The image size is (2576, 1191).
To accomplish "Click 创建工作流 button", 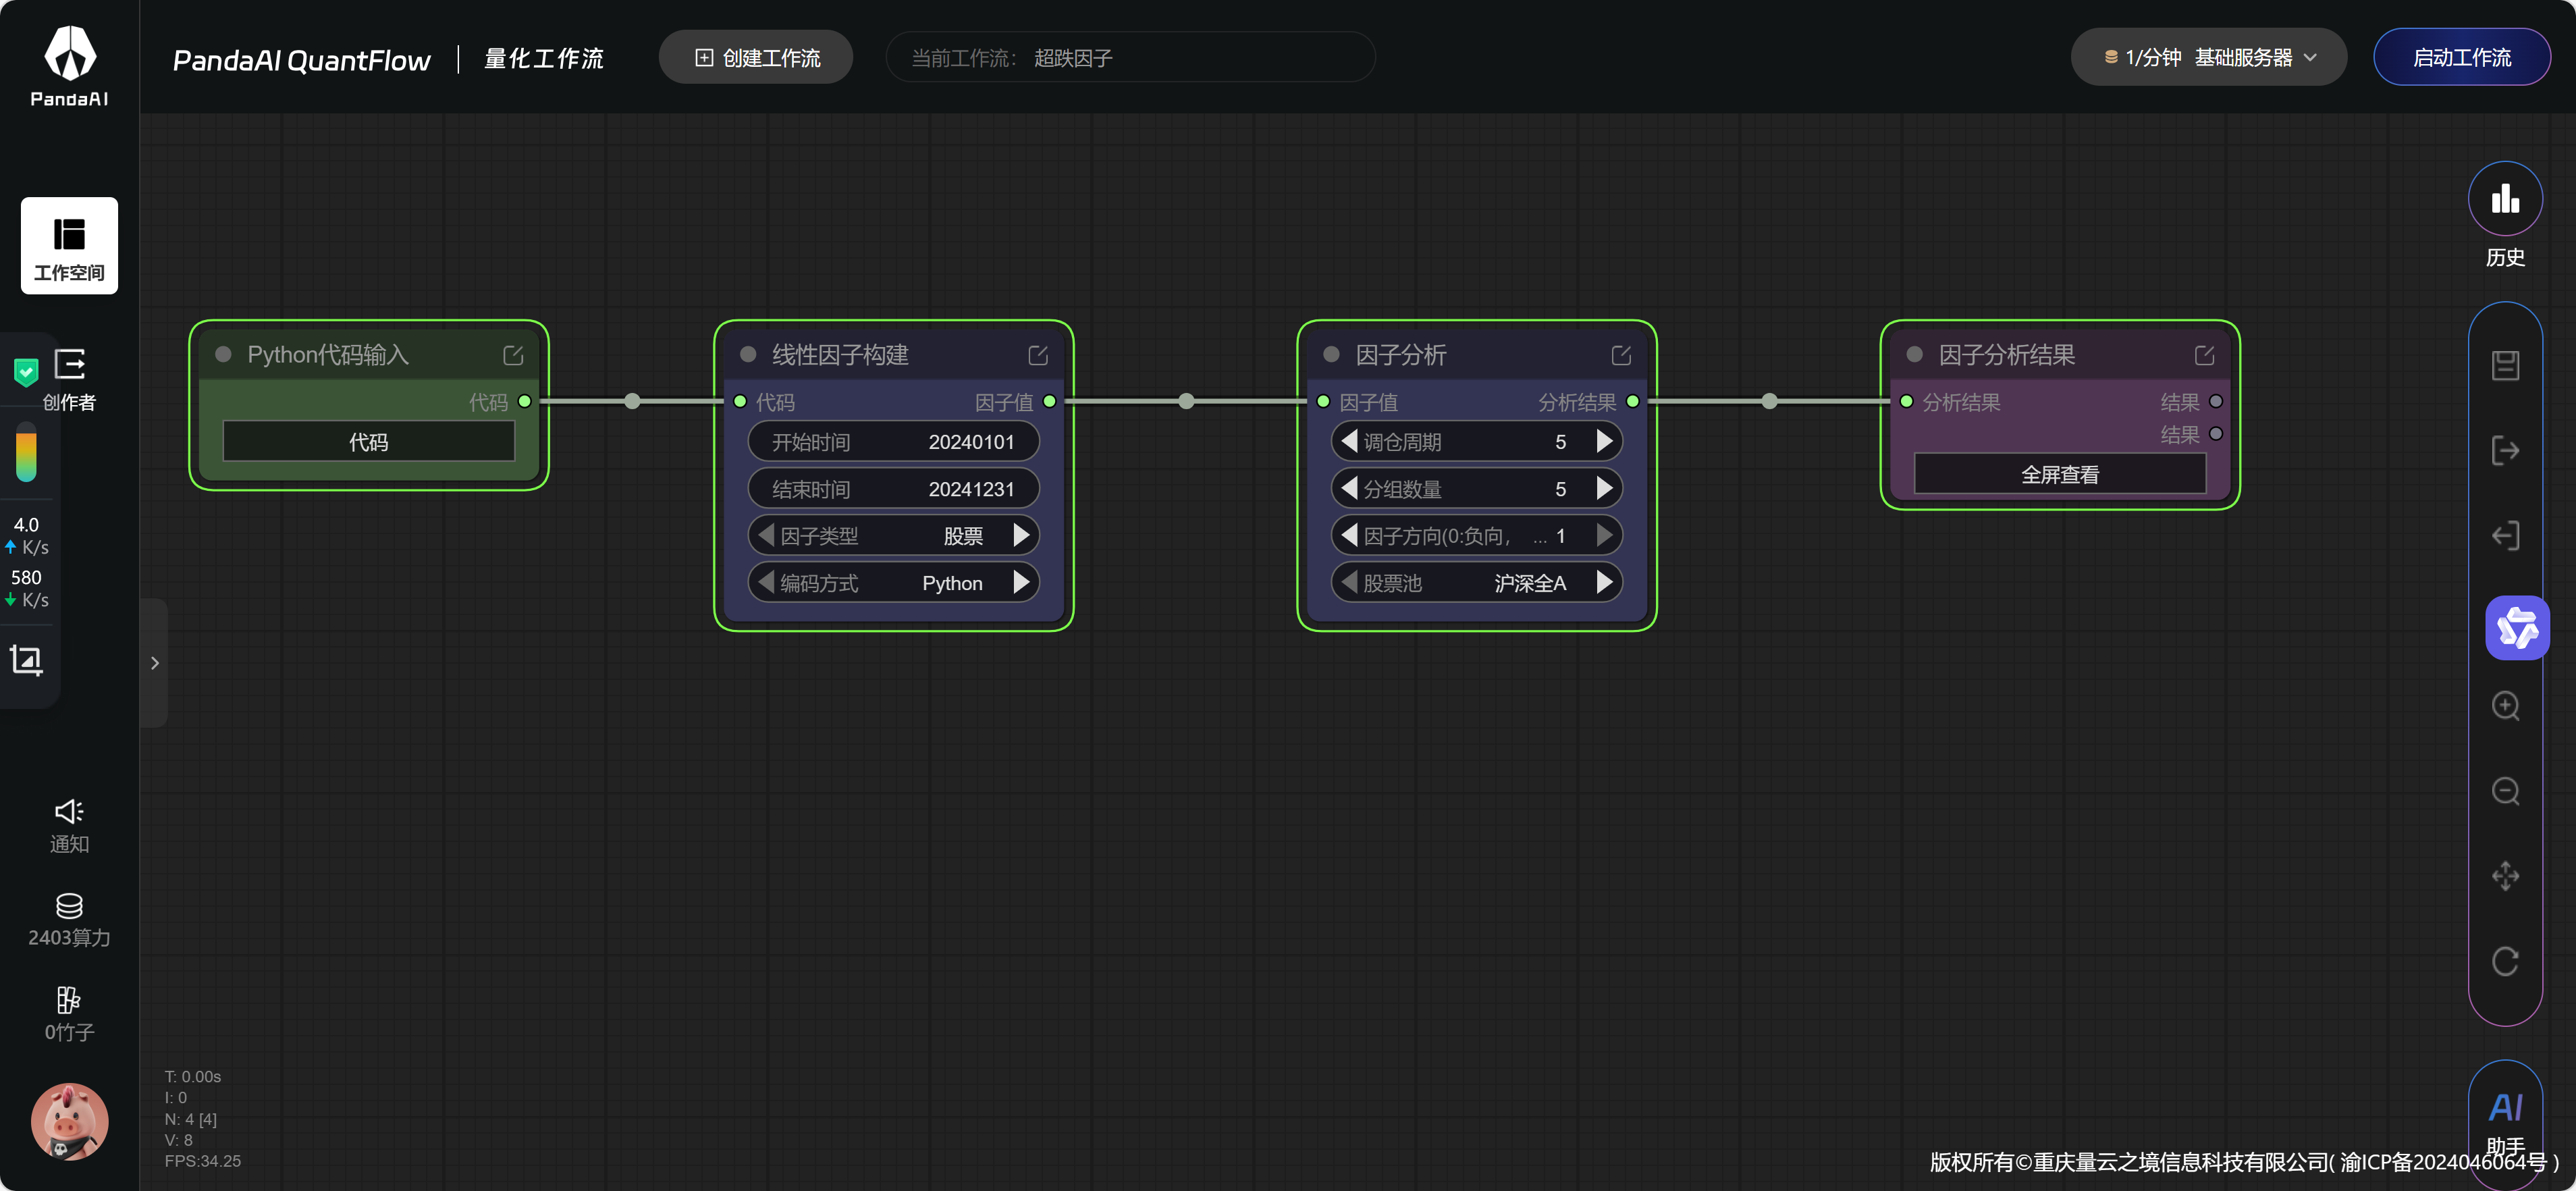I will [756, 57].
